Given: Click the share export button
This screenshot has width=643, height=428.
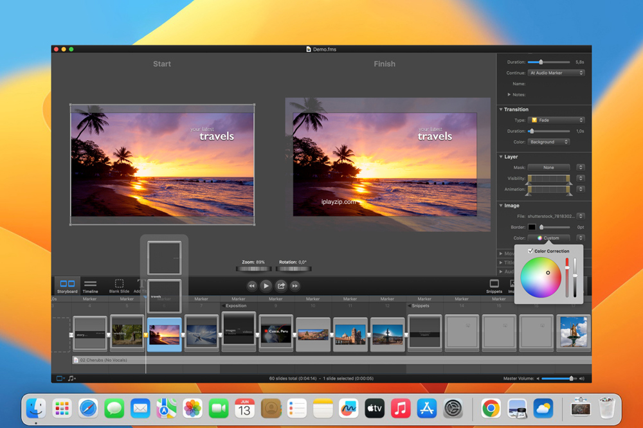Looking at the screenshot, I should click(x=281, y=286).
